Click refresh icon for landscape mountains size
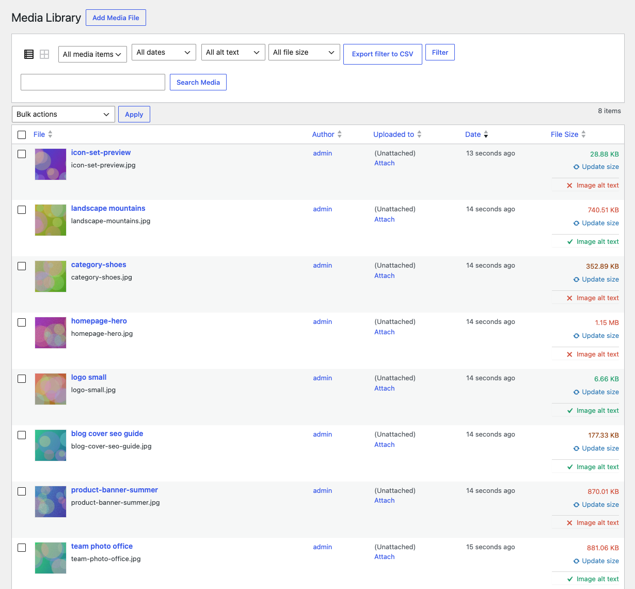The image size is (635, 589). coord(576,223)
